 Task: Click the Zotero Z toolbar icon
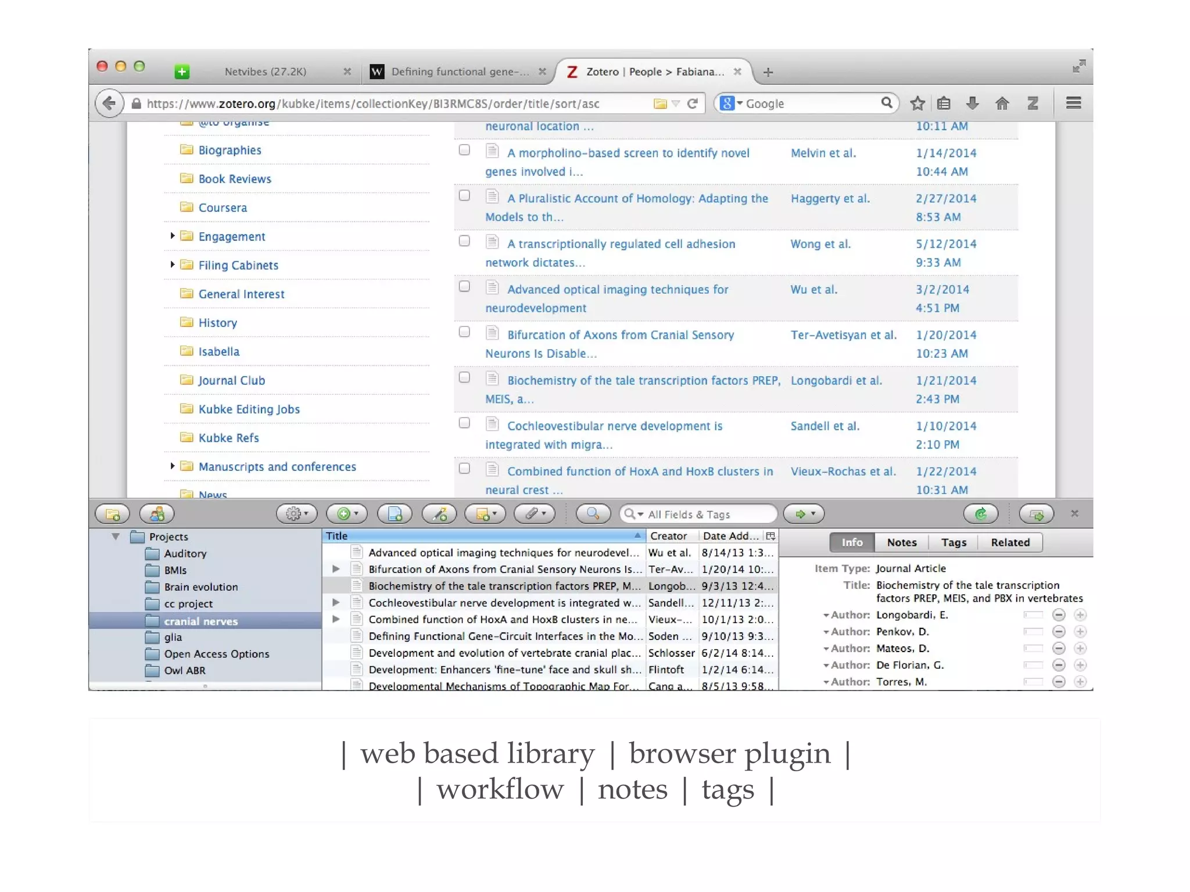(1033, 103)
